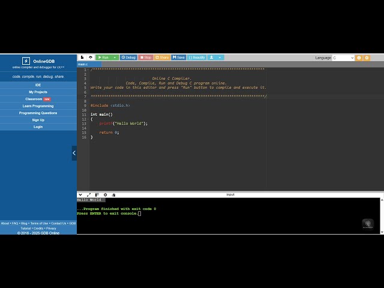Save the current project

pos(179,58)
